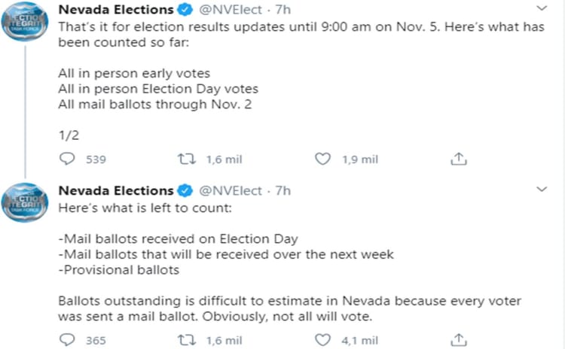Click the verified badge on the first tweet
This screenshot has width=565, height=349.
click(184, 10)
